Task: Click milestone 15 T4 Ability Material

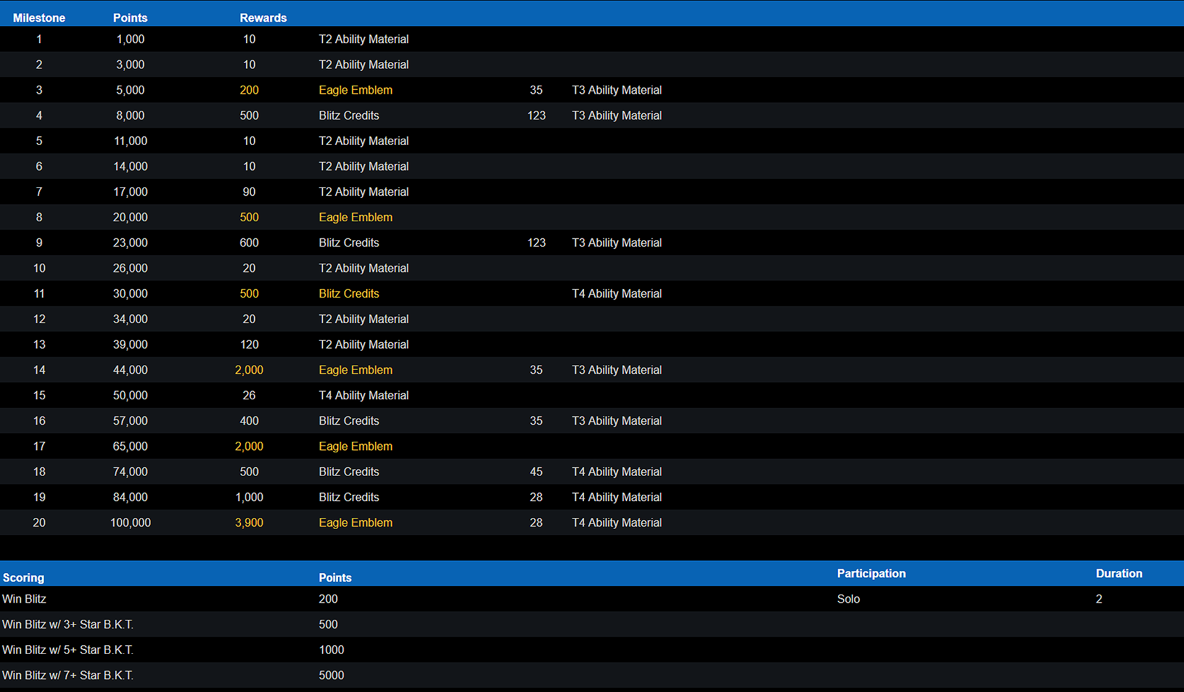Action: 363,395
